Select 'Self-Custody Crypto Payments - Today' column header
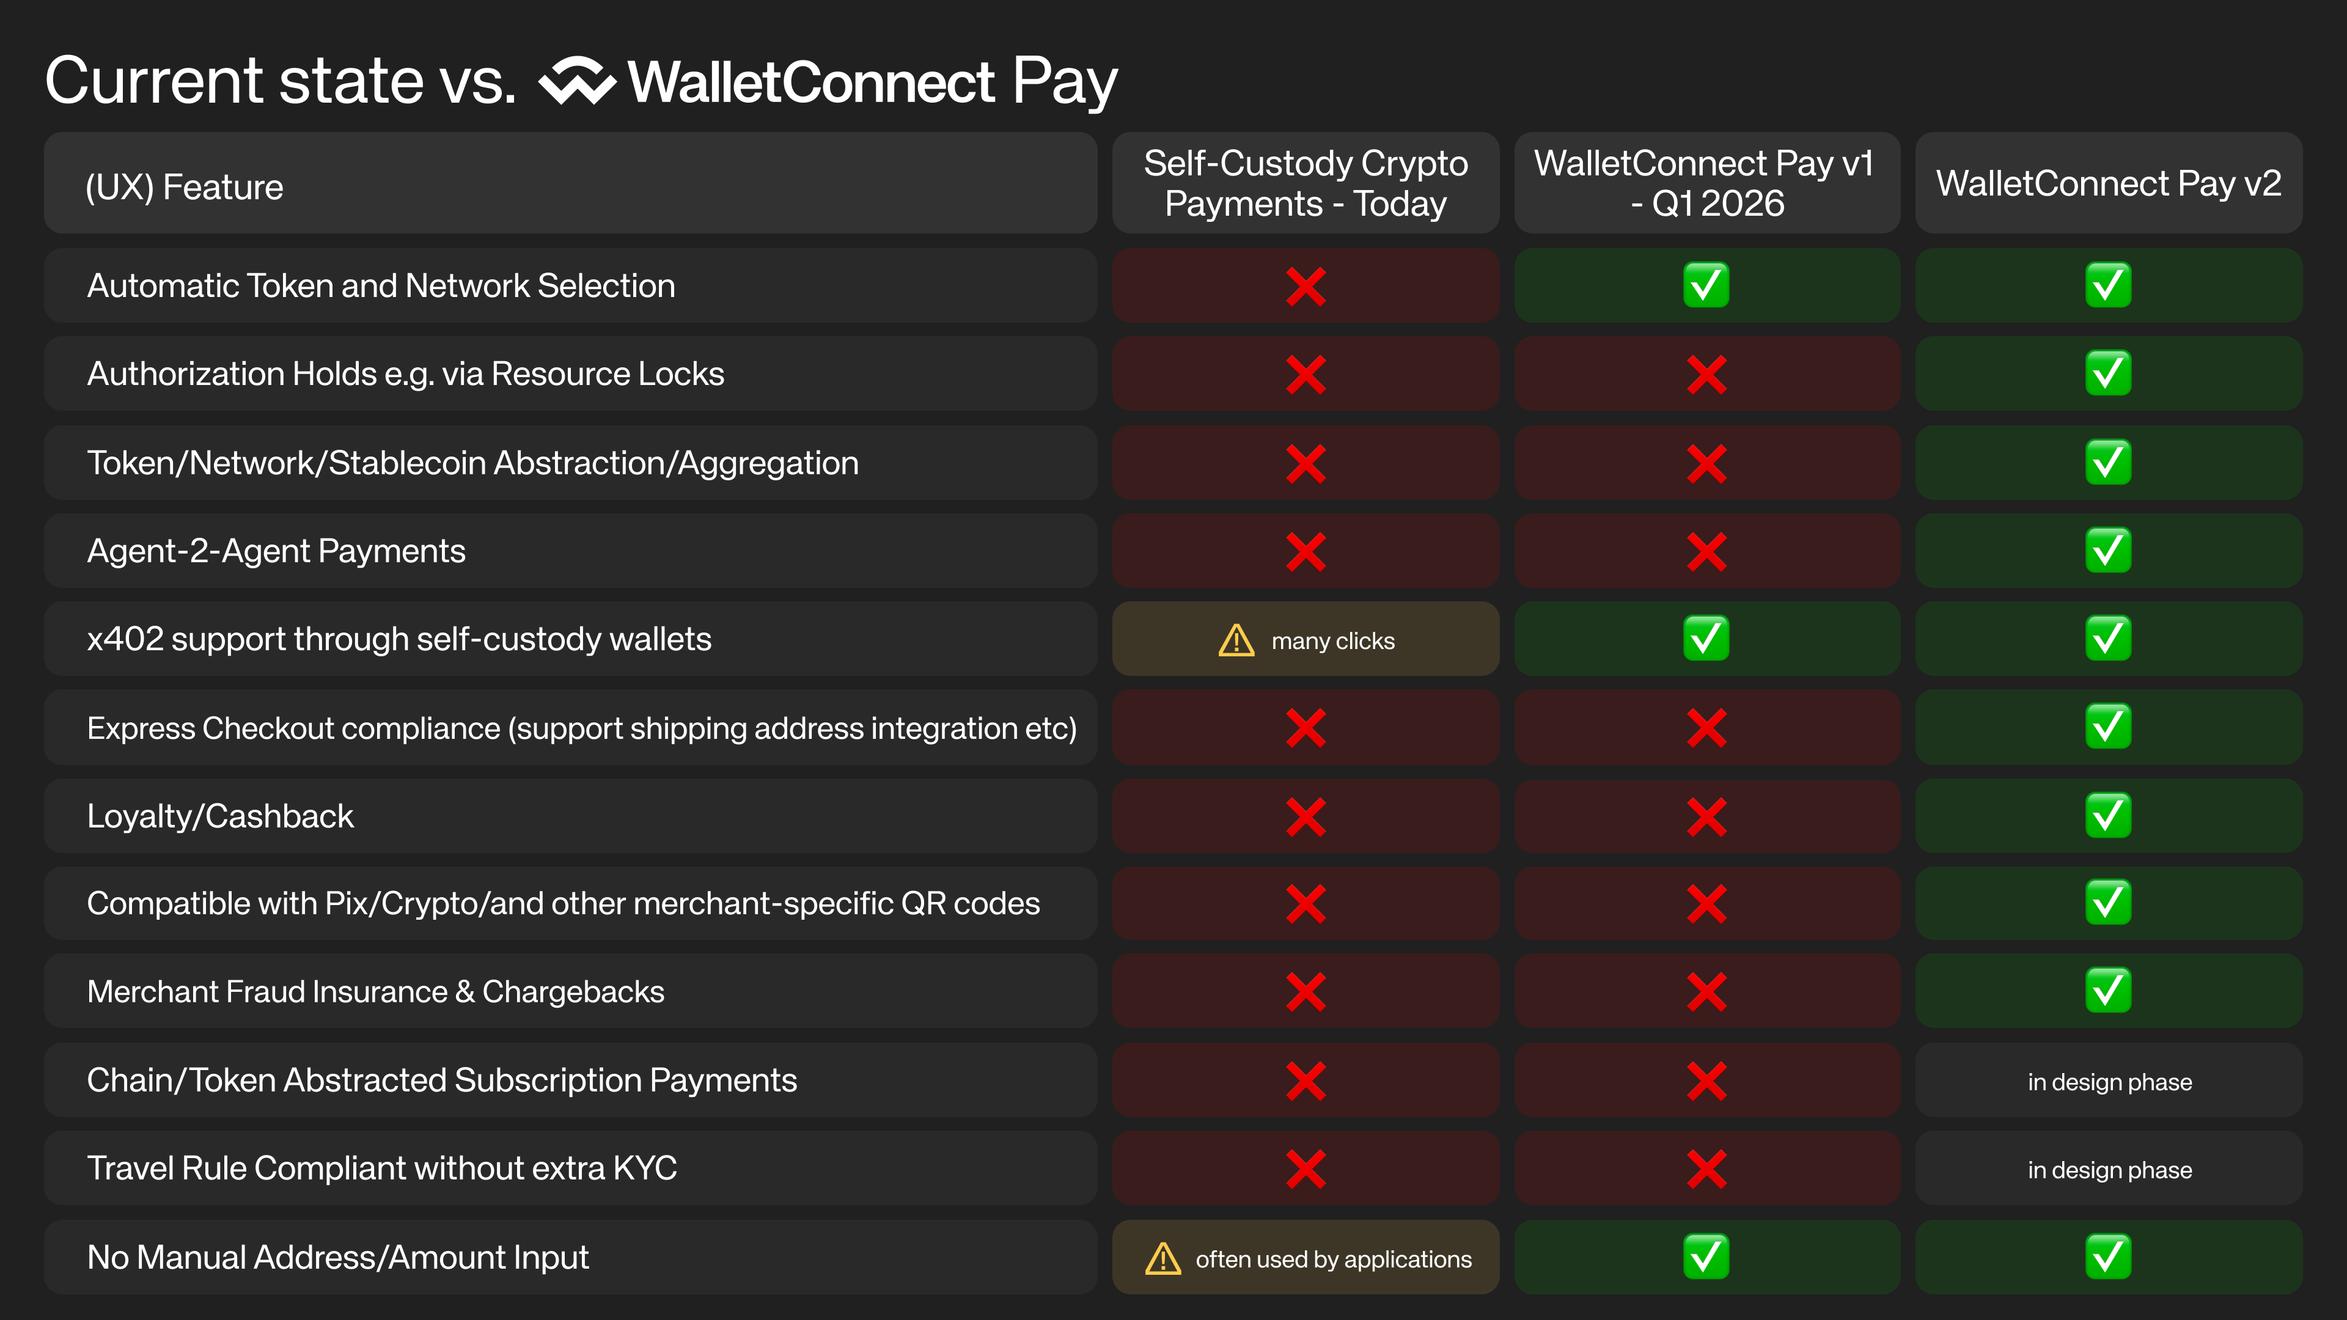 pyautogui.click(x=1305, y=183)
